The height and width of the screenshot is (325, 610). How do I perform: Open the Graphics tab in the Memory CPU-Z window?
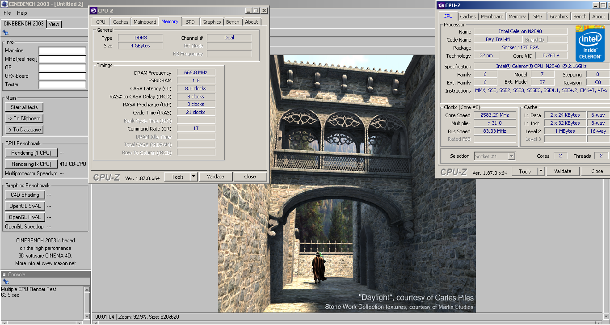click(x=211, y=22)
